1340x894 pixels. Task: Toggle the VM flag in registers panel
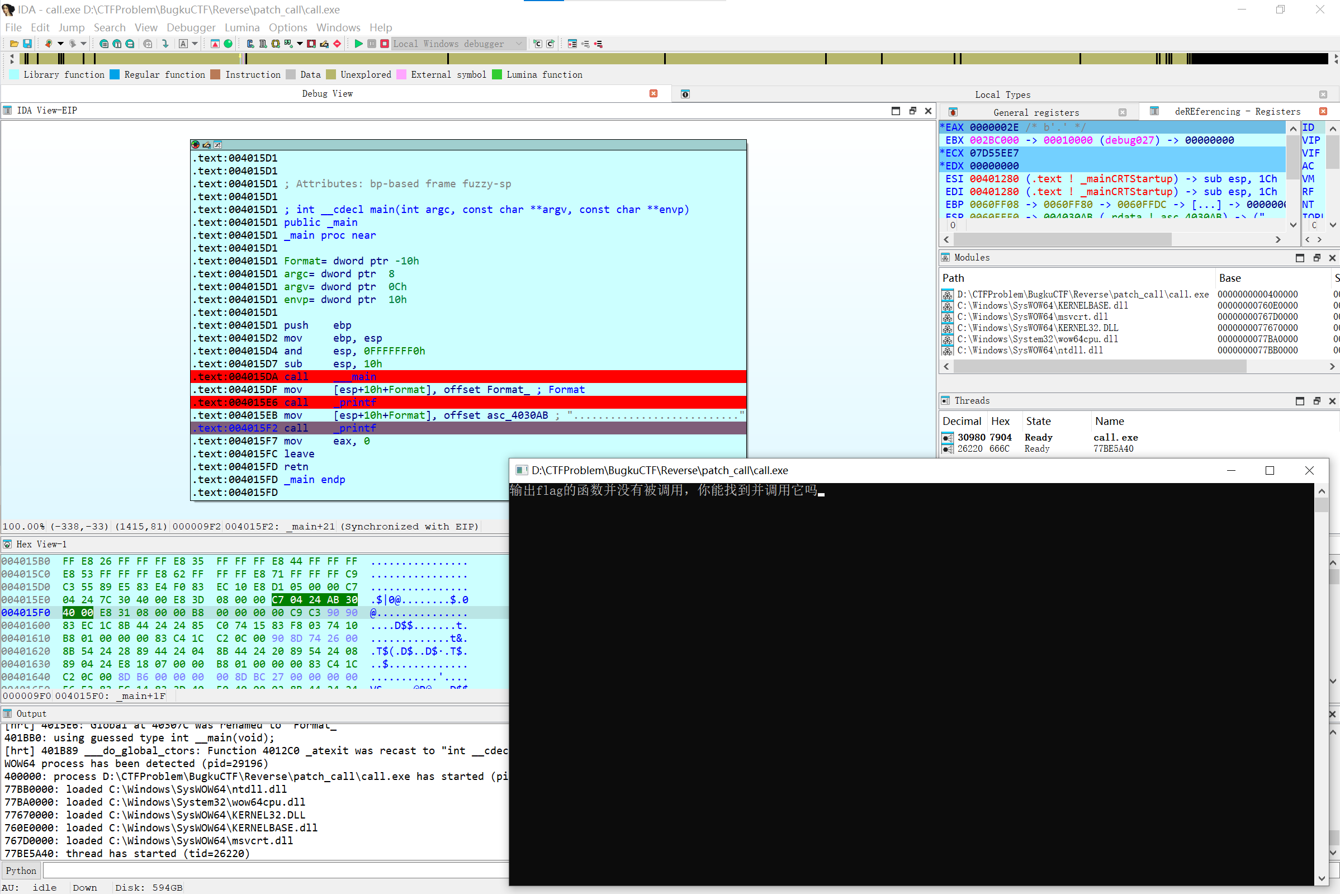(1309, 178)
